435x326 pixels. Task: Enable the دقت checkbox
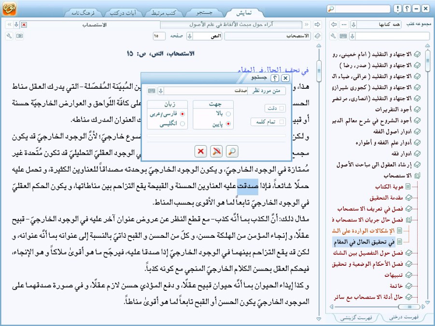click(281, 109)
